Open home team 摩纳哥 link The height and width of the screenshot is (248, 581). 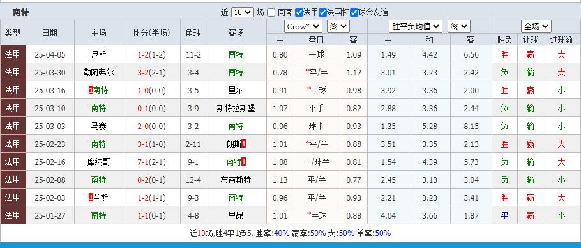tap(98, 162)
